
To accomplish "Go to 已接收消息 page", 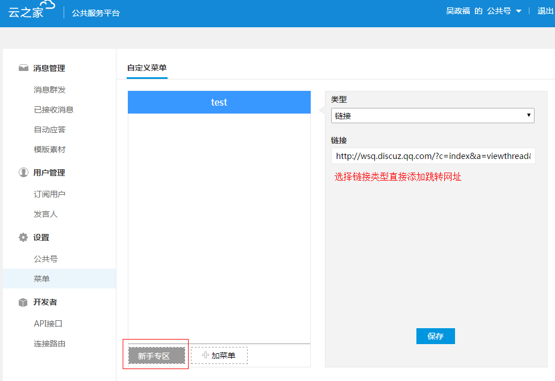I will coord(53,110).
